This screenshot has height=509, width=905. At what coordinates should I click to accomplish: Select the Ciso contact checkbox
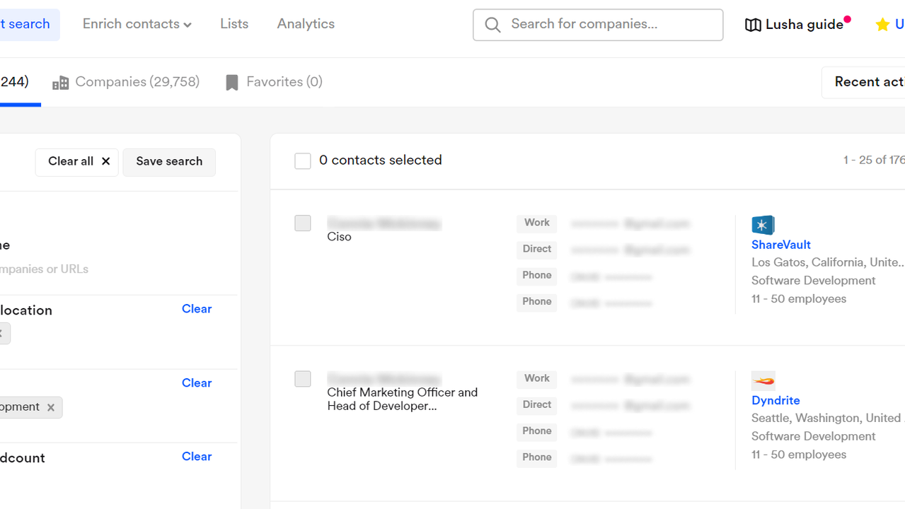pyautogui.click(x=303, y=223)
